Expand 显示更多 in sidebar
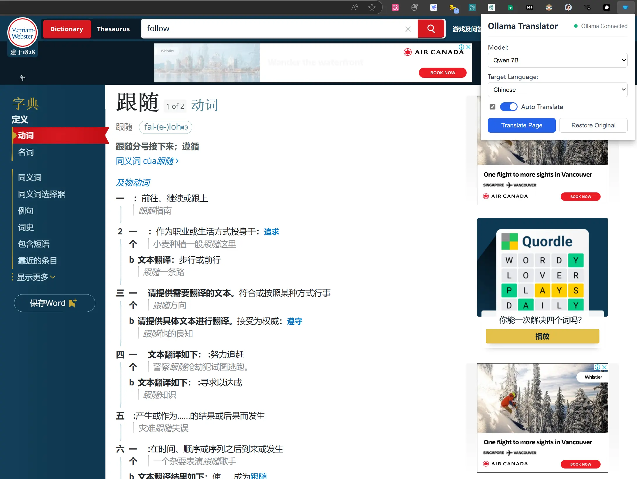This screenshot has width=637, height=479. click(36, 277)
